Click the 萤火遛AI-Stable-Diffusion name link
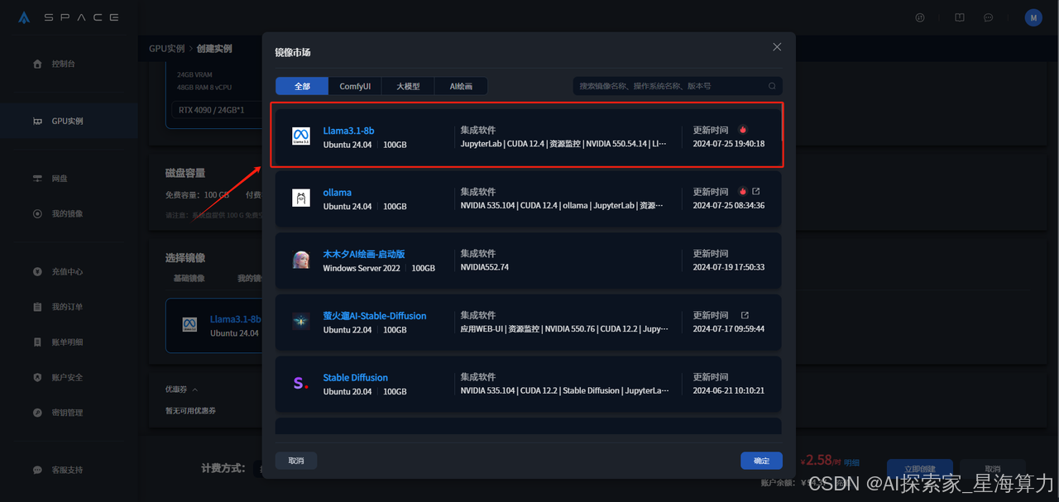 coord(375,316)
